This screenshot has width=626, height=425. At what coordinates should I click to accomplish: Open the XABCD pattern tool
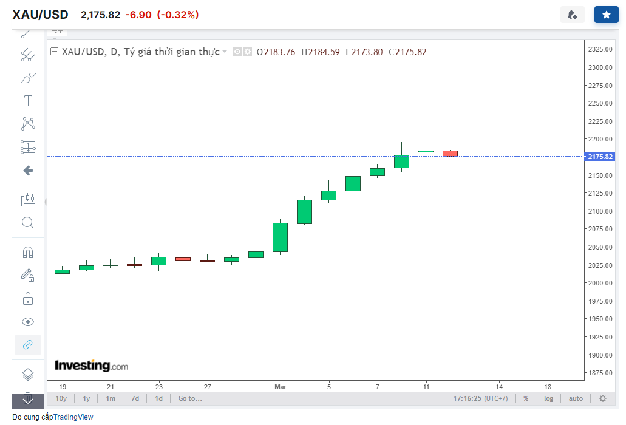point(28,124)
